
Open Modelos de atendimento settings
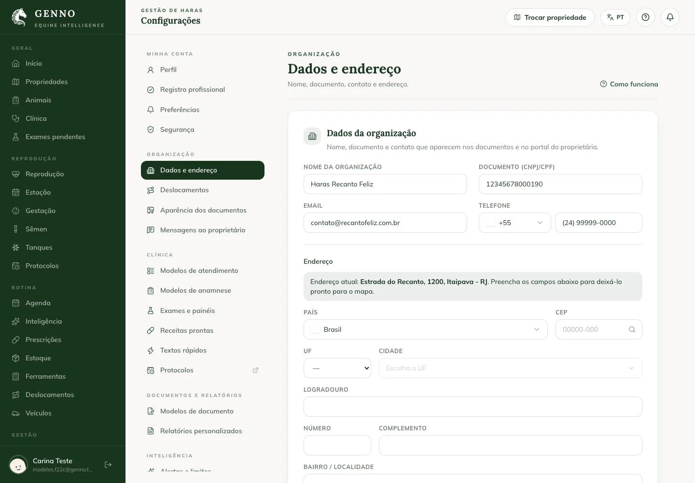(203, 270)
